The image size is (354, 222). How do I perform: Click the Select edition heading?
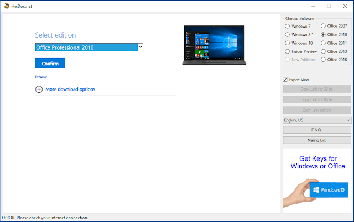55,35
